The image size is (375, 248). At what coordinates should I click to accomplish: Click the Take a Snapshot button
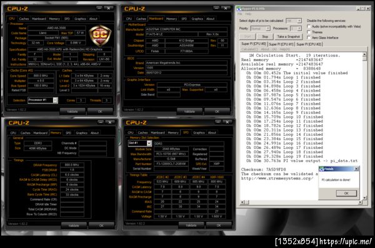(288, 37)
